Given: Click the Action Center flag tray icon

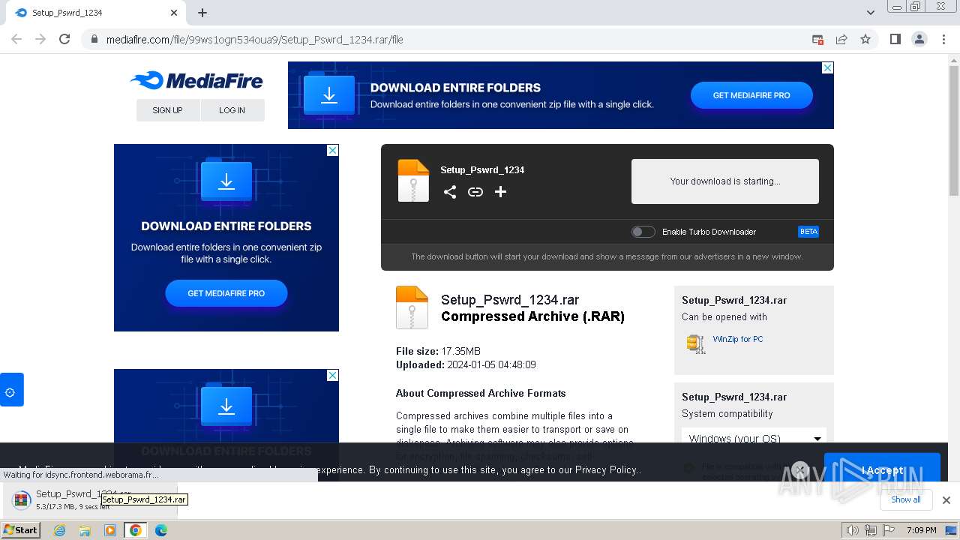Looking at the screenshot, I should click(x=890, y=530).
